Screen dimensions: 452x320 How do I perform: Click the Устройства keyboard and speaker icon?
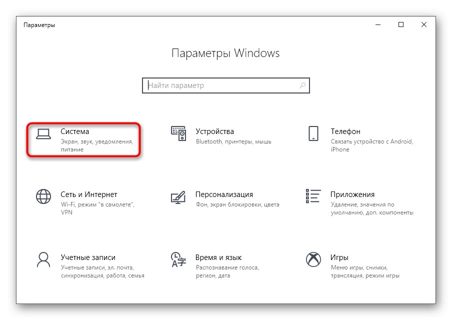point(178,133)
